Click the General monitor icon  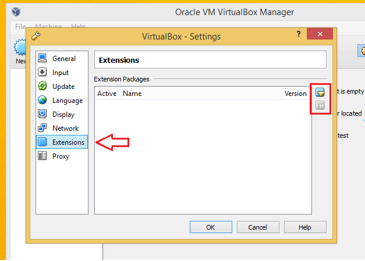tap(42, 58)
